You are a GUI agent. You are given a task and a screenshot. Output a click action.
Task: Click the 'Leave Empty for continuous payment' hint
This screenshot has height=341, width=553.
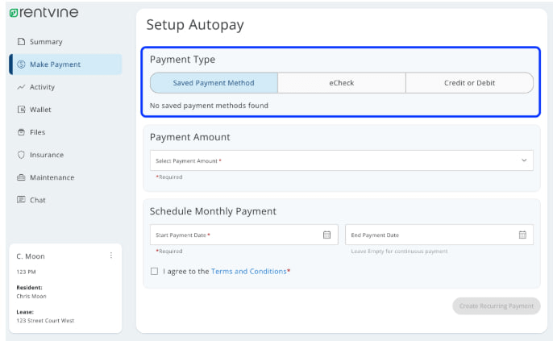point(399,251)
